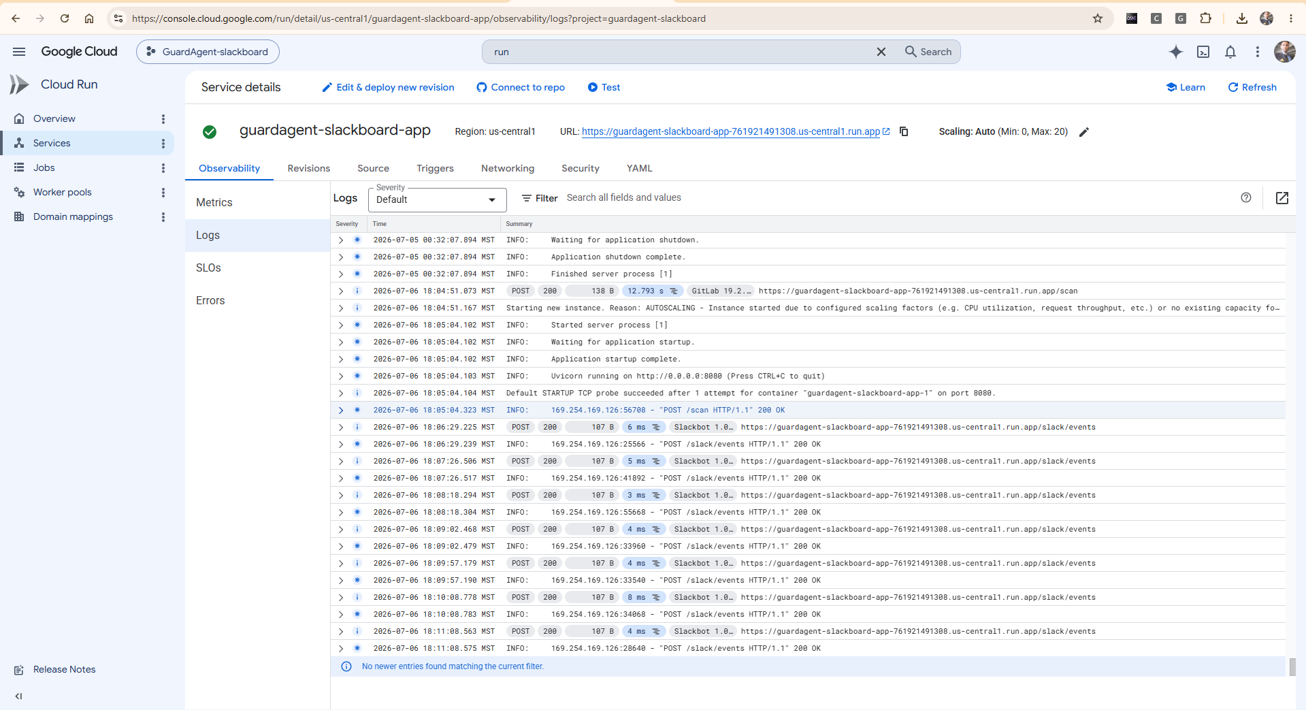The height and width of the screenshot is (710, 1306).
Task: Open the Google Cloud main navigation menu
Action: pos(19,52)
